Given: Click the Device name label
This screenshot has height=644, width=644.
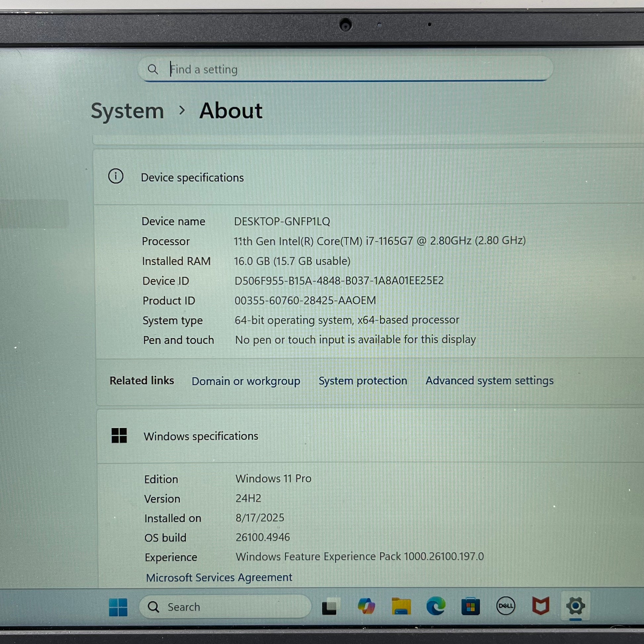Looking at the screenshot, I should [x=173, y=221].
